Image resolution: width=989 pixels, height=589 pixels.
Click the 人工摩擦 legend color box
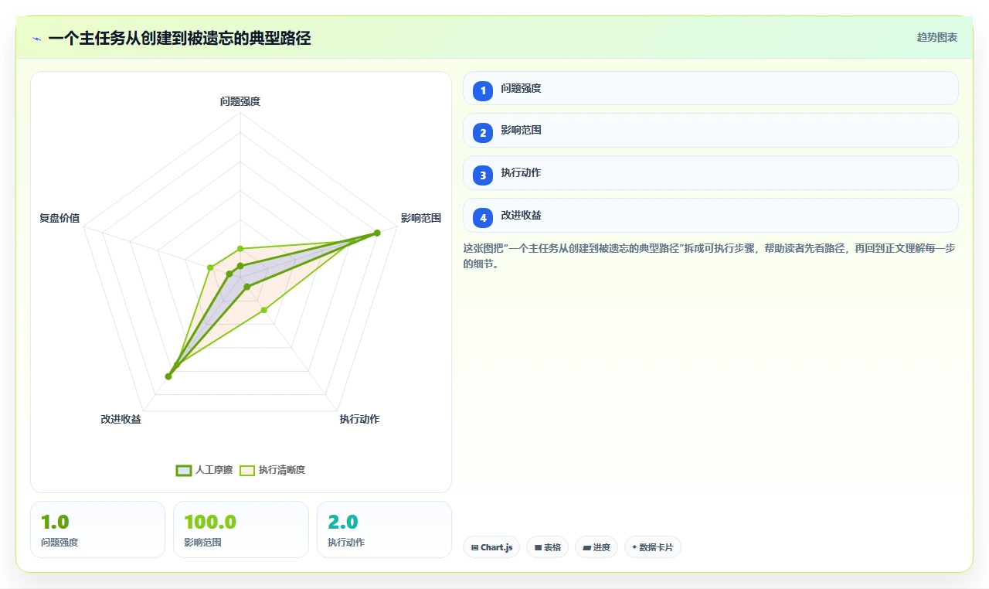coord(183,470)
